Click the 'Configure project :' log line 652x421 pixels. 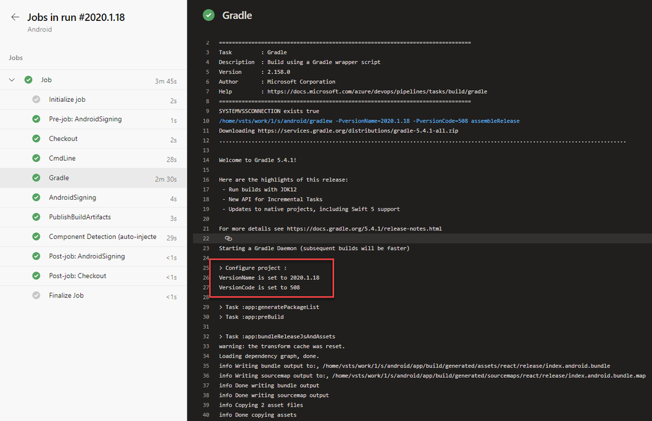[x=253, y=268]
